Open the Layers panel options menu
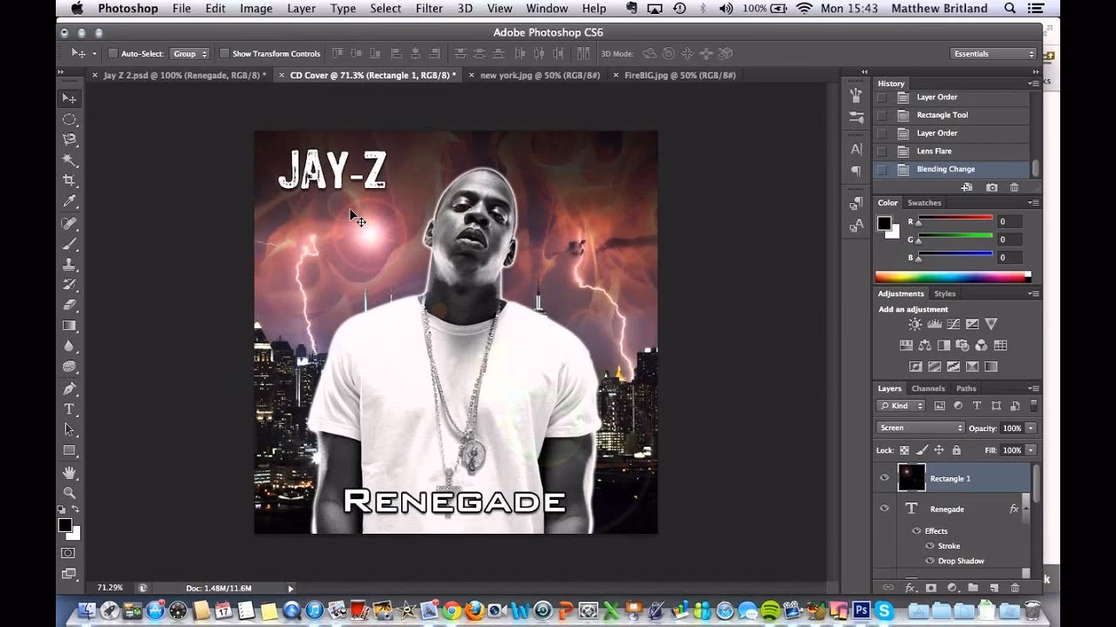 click(1033, 388)
